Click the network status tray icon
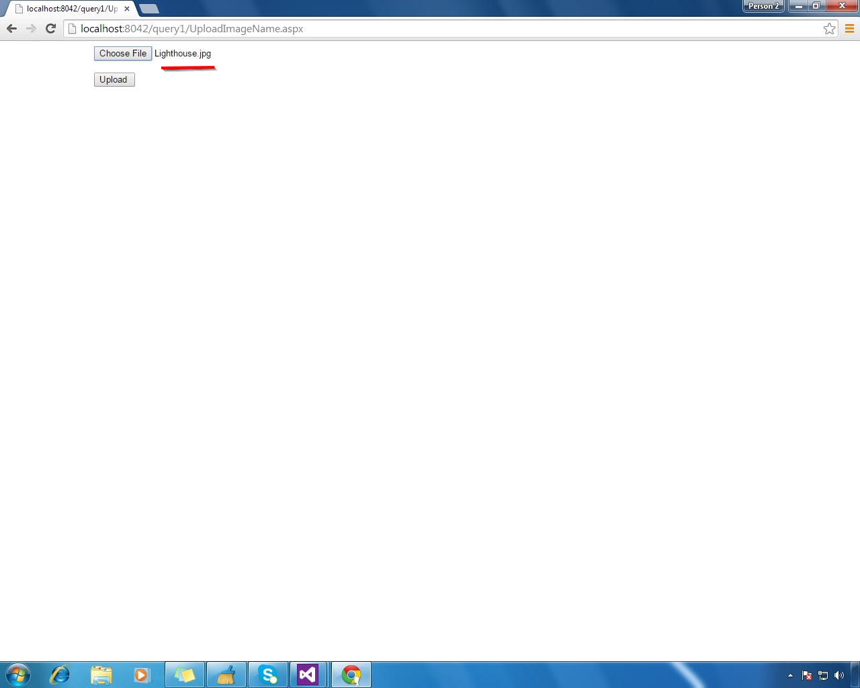This screenshot has height=688, width=860. pyautogui.click(x=822, y=676)
